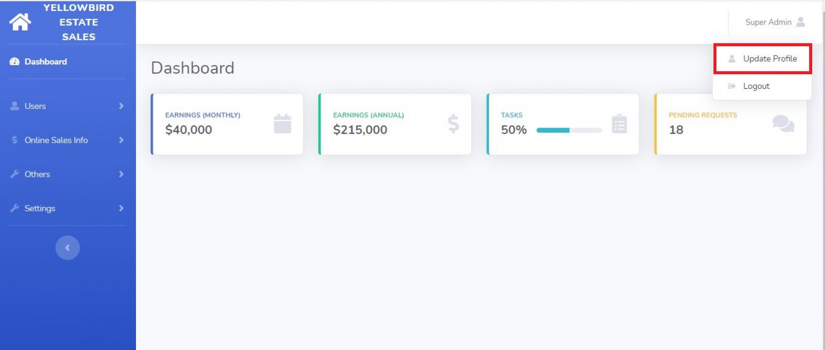
Task: Click the dollar icon beside Online Sales Info
Action: pyautogui.click(x=15, y=140)
